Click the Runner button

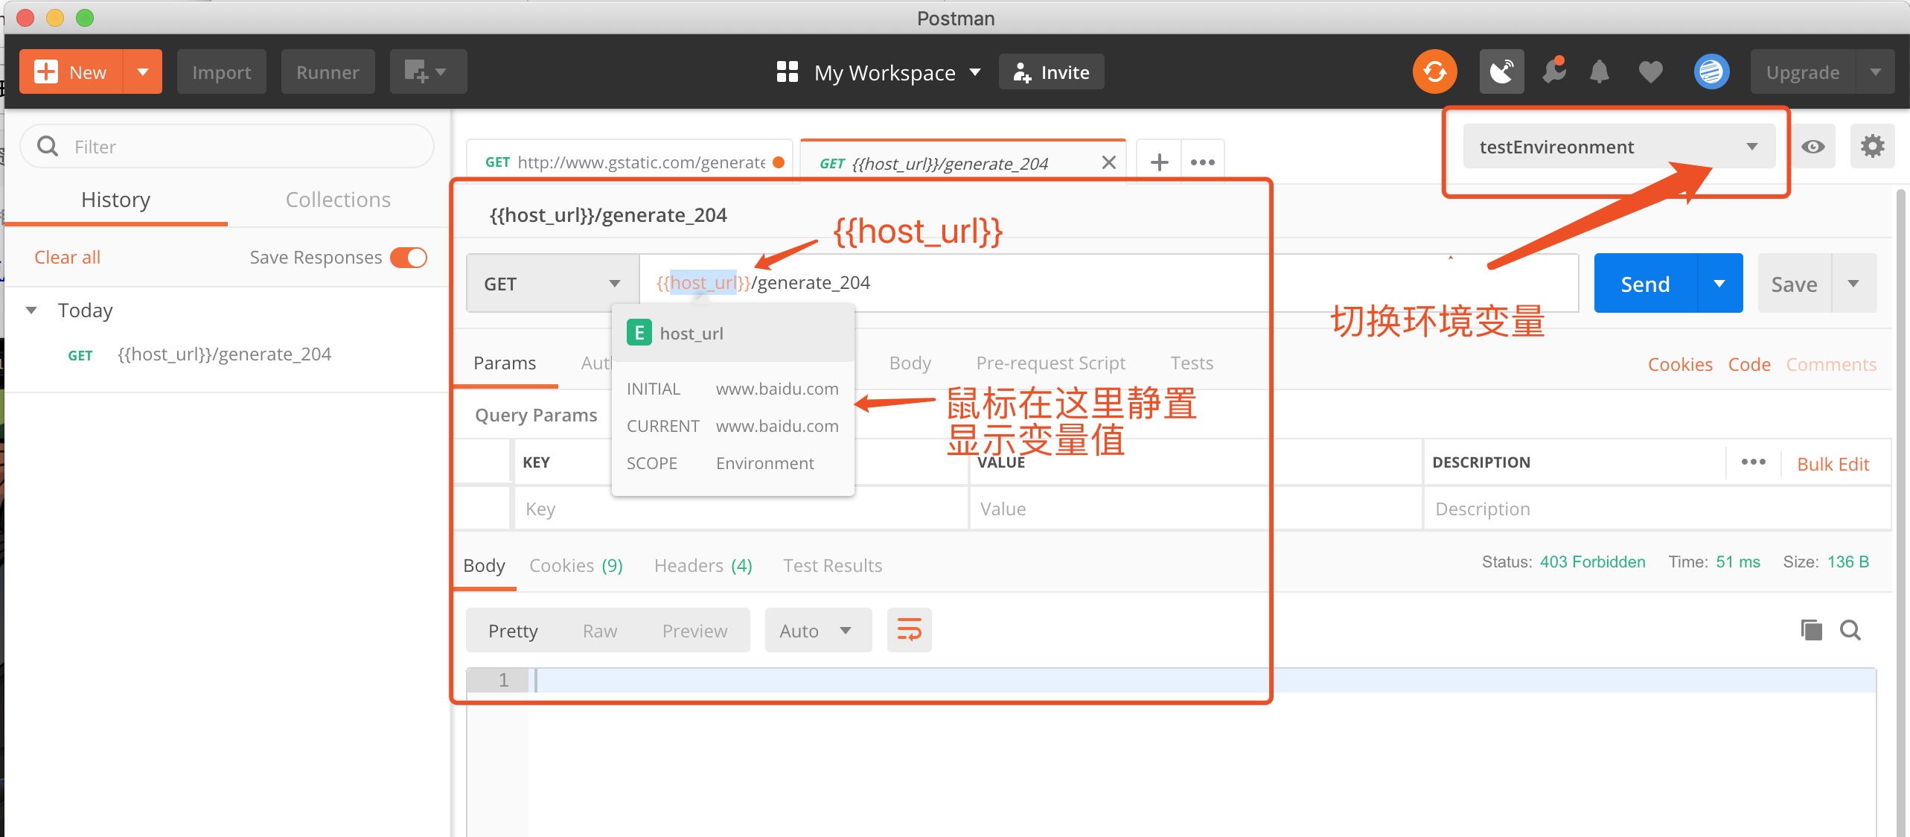tap(328, 71)
